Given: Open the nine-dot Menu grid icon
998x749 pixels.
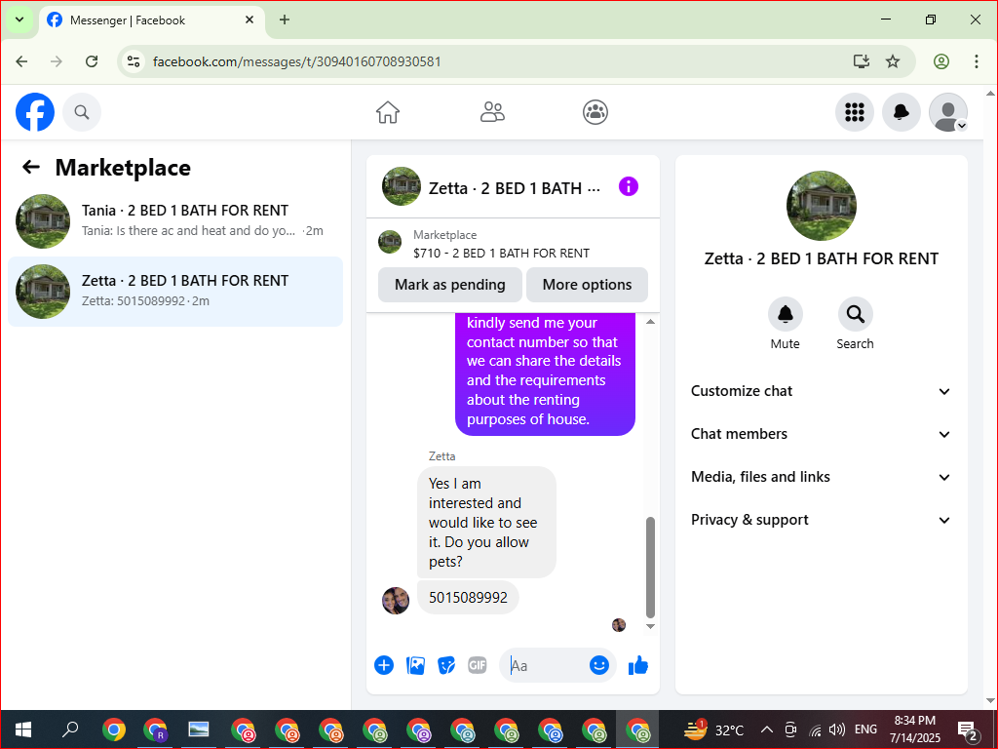Looking at the screenshot, I should coord(854,112).
